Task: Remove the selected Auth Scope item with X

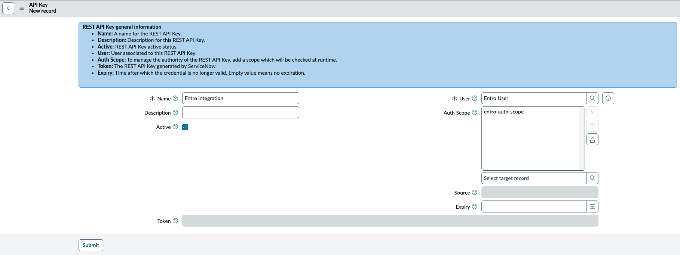Action: [x=592, y=112]
